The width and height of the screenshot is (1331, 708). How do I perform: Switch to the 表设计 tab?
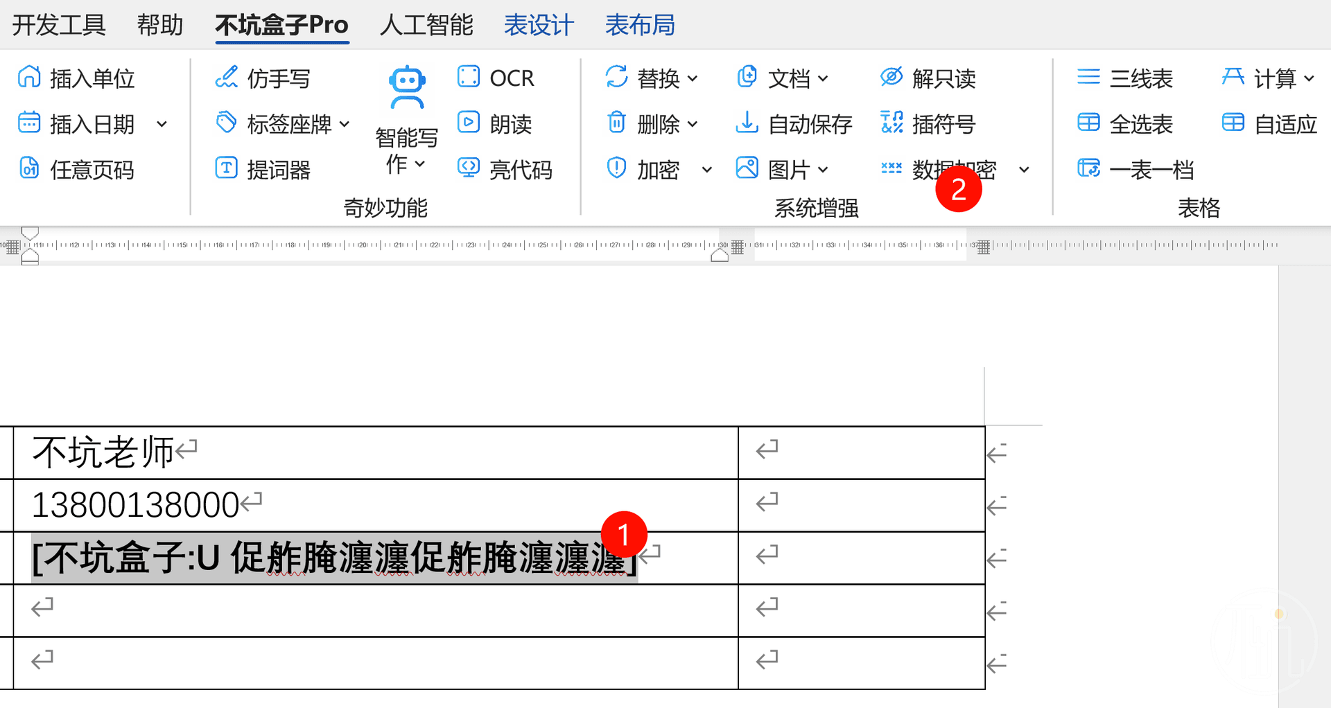coord(539,25)
